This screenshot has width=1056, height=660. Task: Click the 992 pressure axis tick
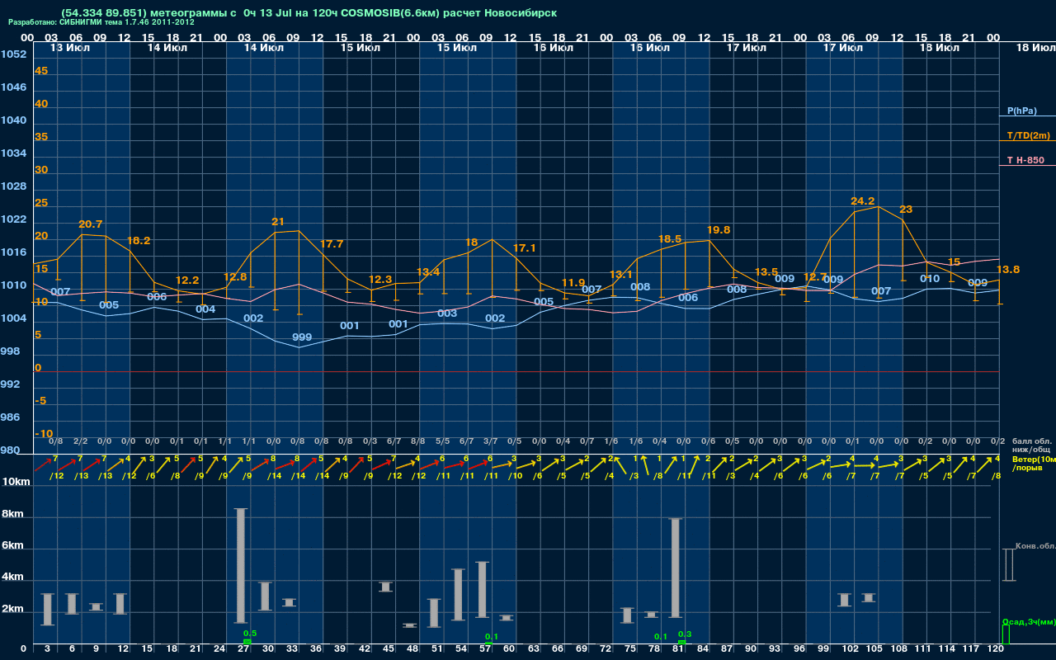(x=10, y=384)
